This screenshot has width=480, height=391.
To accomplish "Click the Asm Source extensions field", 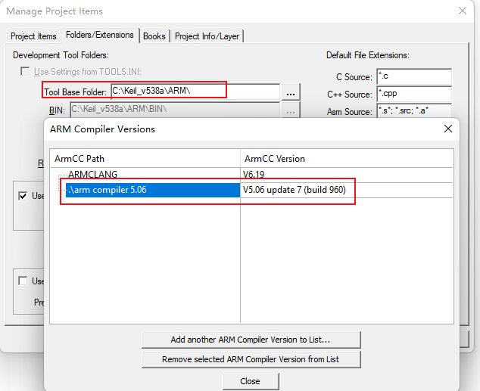I will (x=413, y=112).
